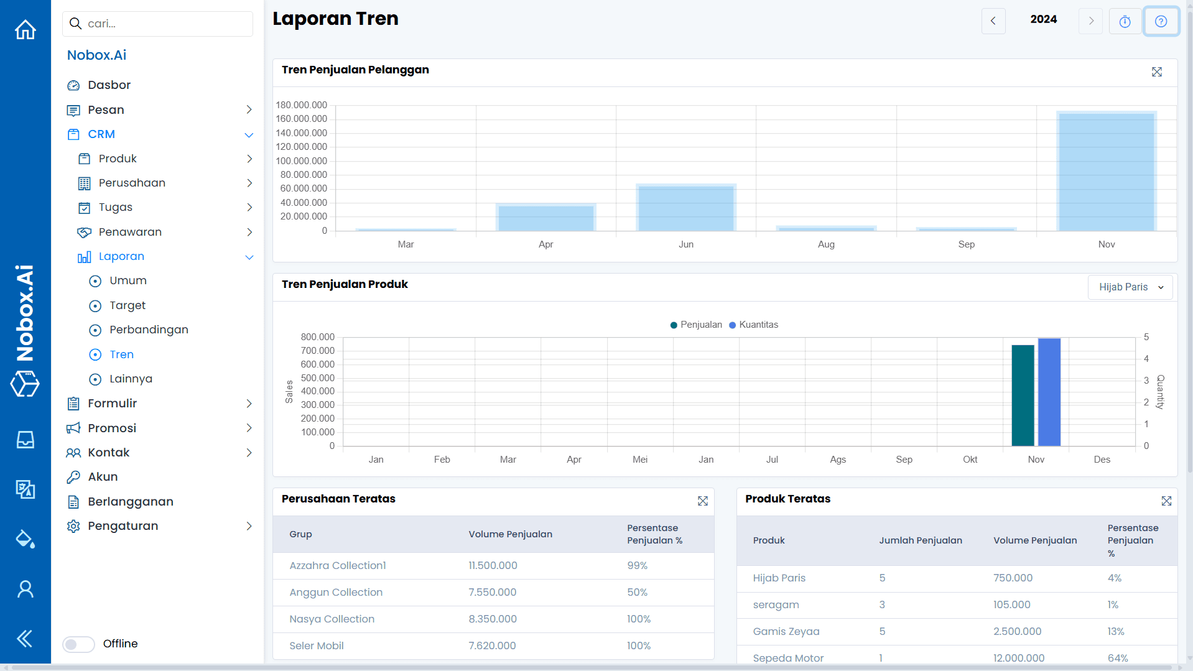1193x671 pixels.
Task: Open the Dasbor home icon
Action: click(25, 29)
